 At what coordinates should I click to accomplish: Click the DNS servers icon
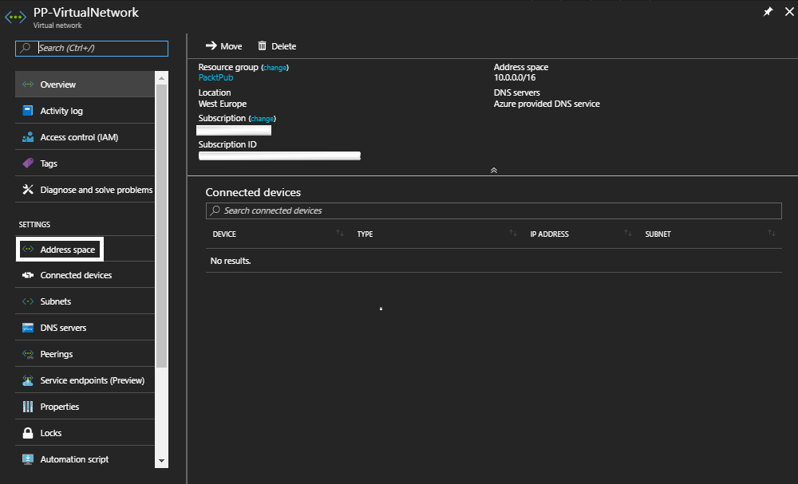(27, 328)
